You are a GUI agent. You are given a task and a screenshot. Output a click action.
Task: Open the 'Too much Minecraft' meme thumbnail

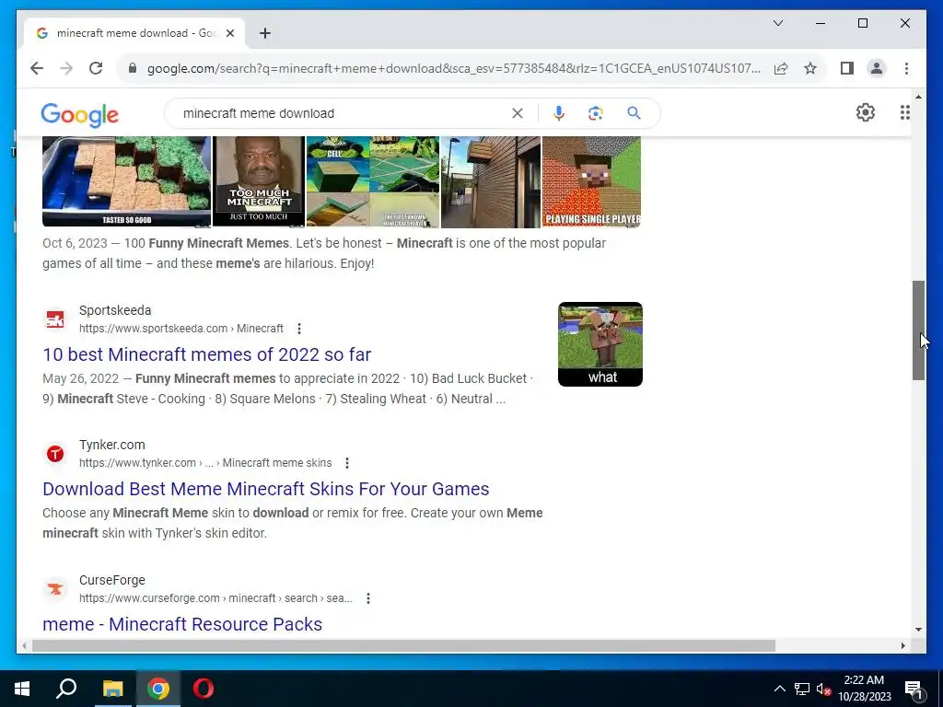click(259, 182)
